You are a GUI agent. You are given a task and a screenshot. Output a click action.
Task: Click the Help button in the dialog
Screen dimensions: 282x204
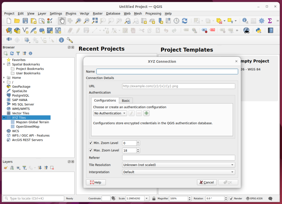tap(96, 182)
